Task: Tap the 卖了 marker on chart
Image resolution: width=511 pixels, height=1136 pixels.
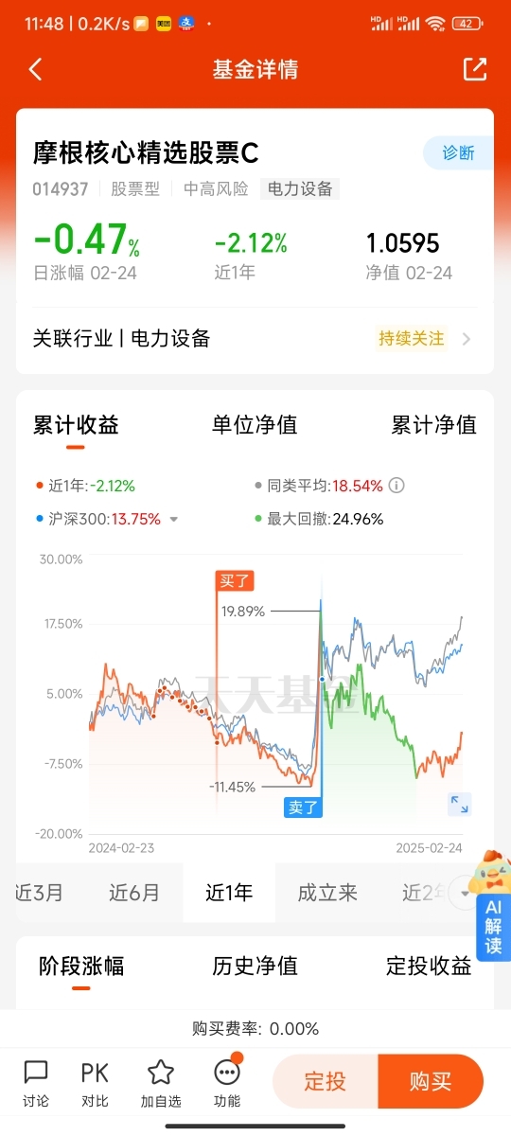Action: pos(305,808)
